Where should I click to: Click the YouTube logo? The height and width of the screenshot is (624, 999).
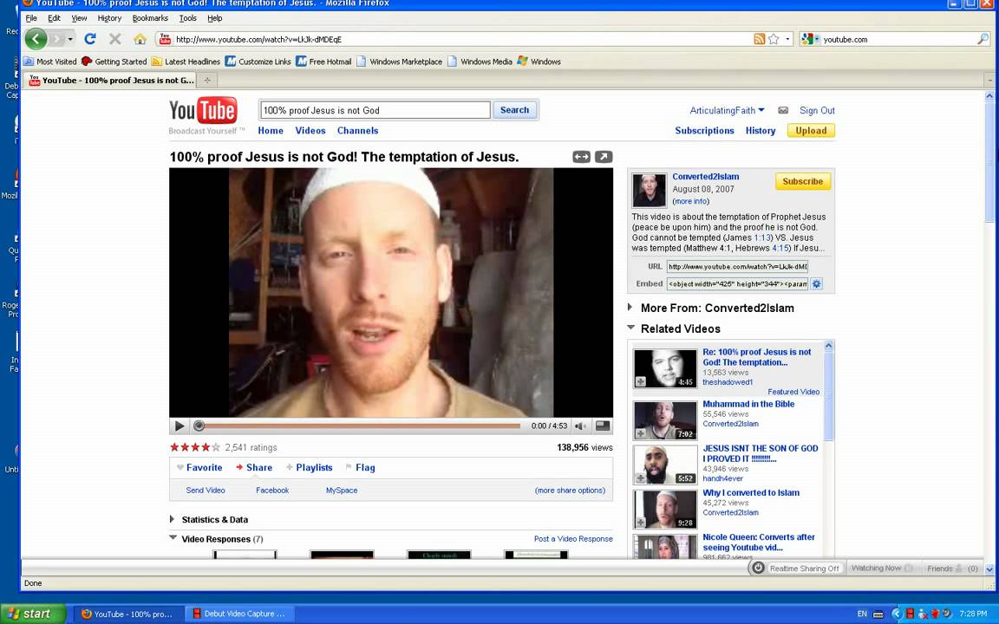point(203,110)
